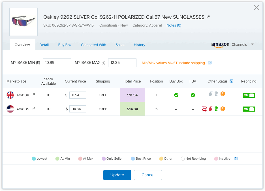Screen dimensions: 265x191
Task: Click Buy Box green checkmark for Amz UK
Action: pos(176,95)
